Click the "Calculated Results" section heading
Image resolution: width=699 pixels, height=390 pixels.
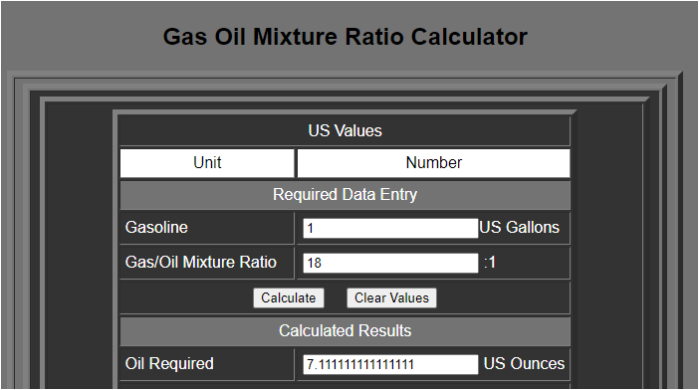(346, 330)
